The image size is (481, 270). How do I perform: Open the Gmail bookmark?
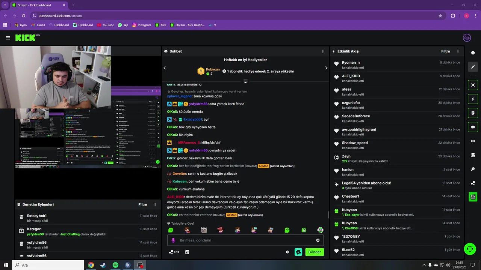(x=38, y=25)
